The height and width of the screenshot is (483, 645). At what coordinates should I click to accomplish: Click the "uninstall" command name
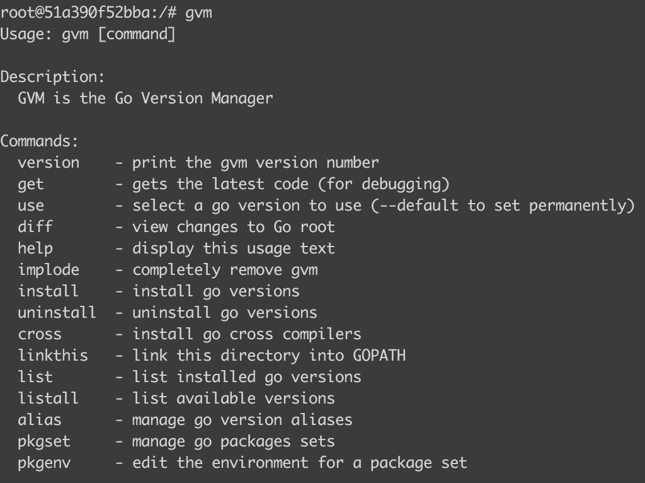click(57, 313)
